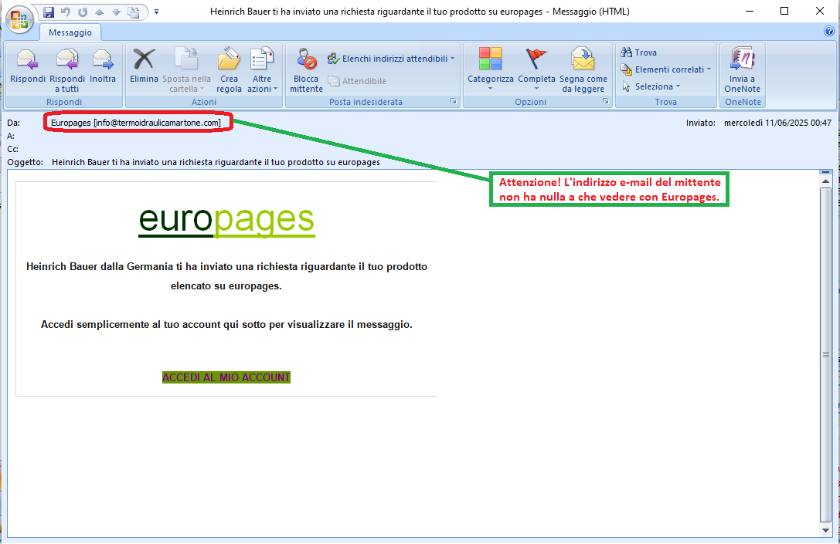
Task: Open Elementi correlati dropdown
Action: click(x=666, y=69)
